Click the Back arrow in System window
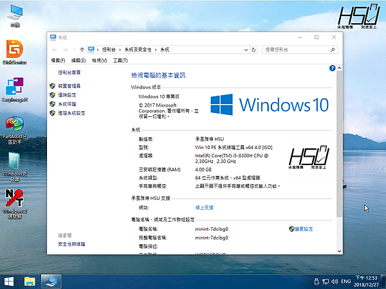 coord(55,49)
